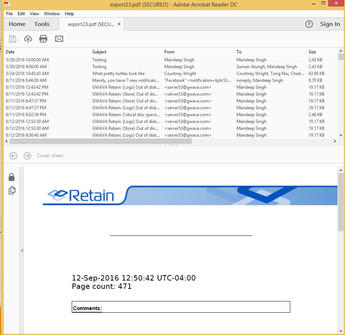Viewport: 345px width, 335px height.
Task: Click the Page count: 471 text
Action: (x=102, y=286)
